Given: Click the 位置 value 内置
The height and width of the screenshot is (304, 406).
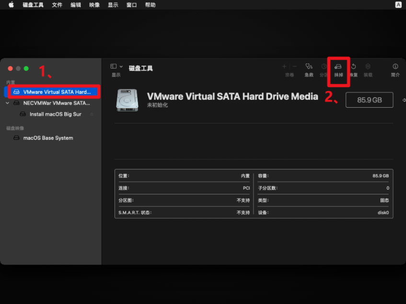Looking at the screenshot, I should [245, 176].
